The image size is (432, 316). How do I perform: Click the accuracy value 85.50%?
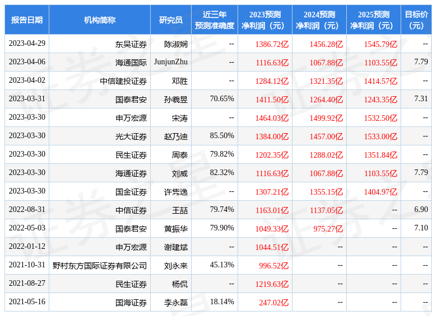coord(222,135)
